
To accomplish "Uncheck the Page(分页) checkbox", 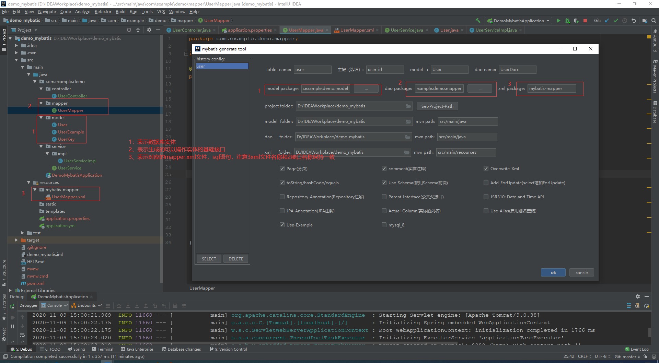I will 282,168.
